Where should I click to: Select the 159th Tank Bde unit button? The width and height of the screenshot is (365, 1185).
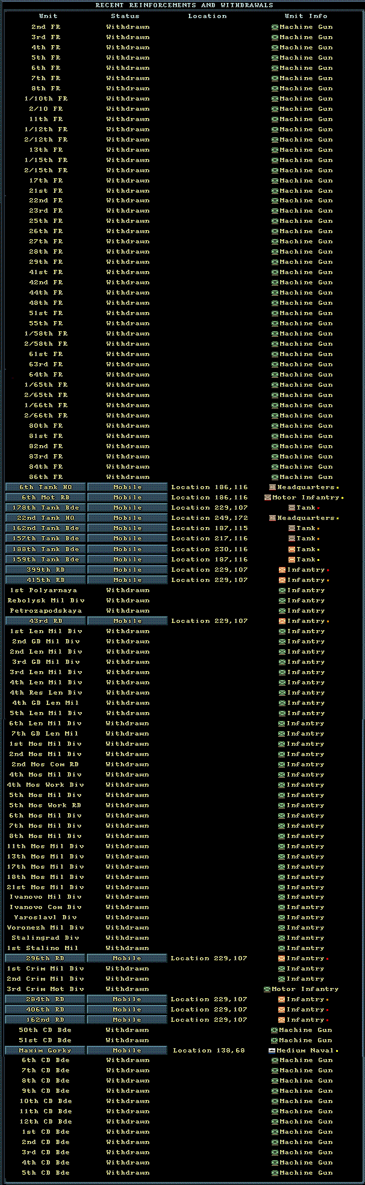(x=46, y=560)
